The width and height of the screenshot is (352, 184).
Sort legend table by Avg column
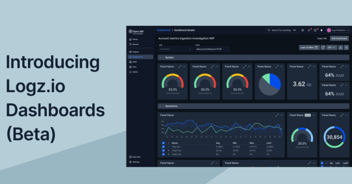[x=218, y=143]
